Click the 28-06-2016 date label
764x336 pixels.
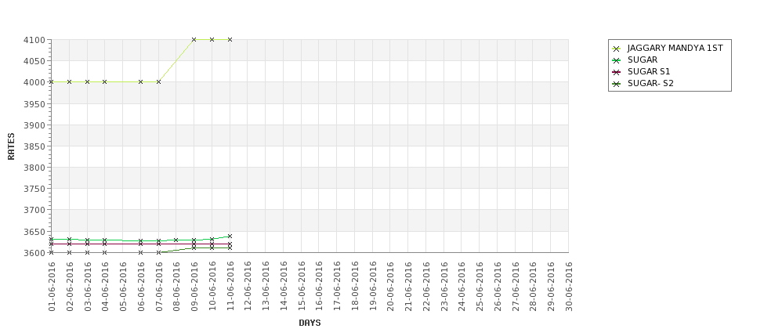(x=533, y=287)
